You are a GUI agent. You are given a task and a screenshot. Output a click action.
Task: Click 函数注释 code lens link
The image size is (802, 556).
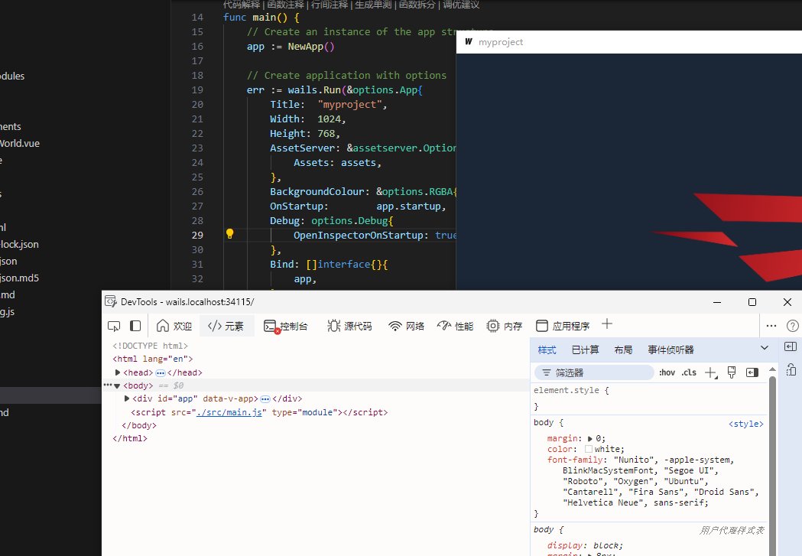coord(285,5)
